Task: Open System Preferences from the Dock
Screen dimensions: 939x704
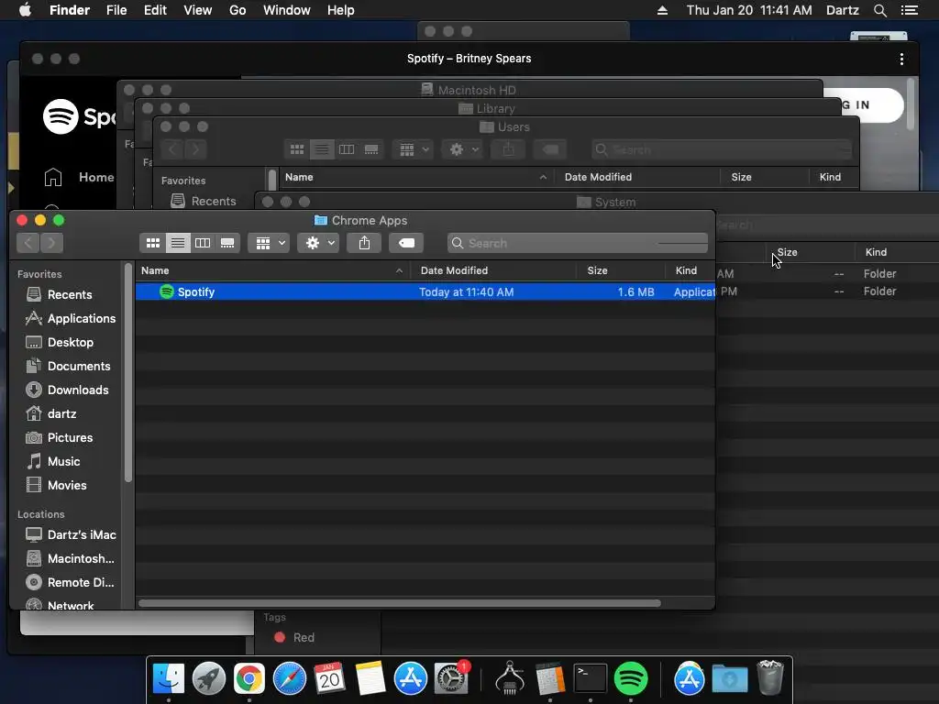Action: pyautogui.click(x=451, y=679)
